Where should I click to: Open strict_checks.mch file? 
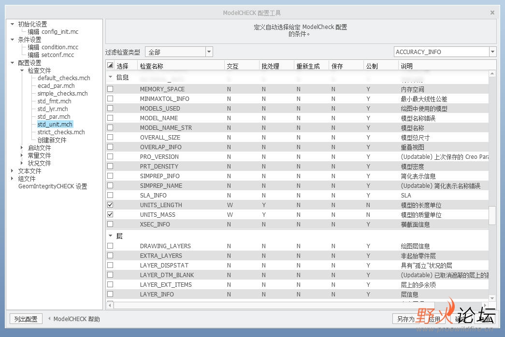point(61,132)
